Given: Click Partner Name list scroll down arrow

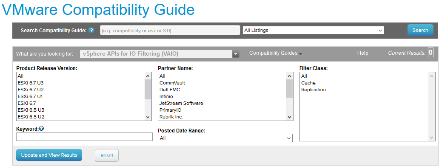Looking at the screenshot, I should [x=290, y=117].
